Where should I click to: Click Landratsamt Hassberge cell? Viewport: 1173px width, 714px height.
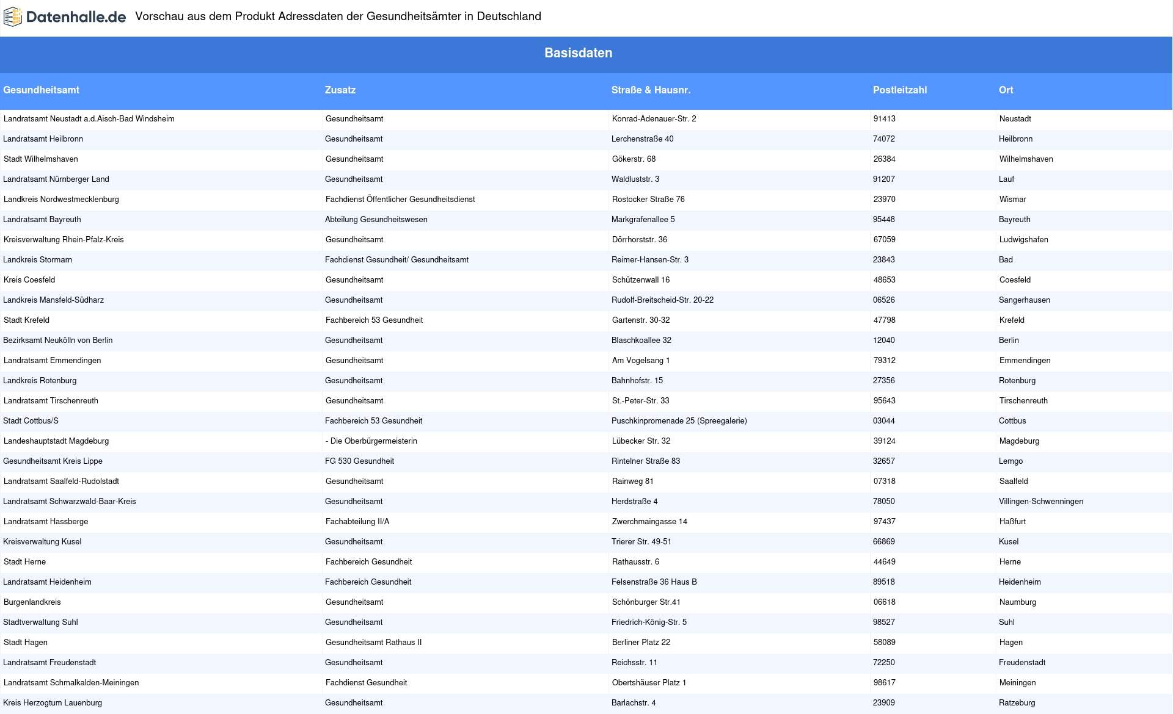coord(46,522)
